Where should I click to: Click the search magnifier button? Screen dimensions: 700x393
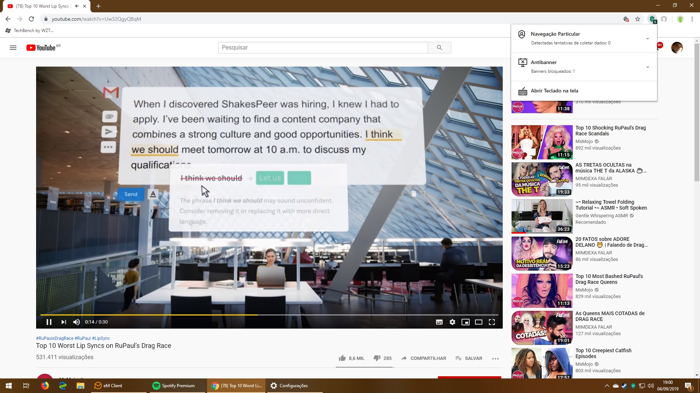(x=439, y=48)
